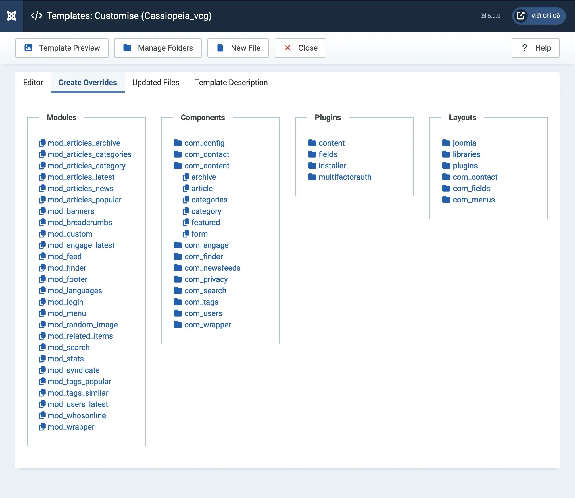Screen dimensions: 575x498
Task: Open the Template Description tab
Action: coord(231,82)
